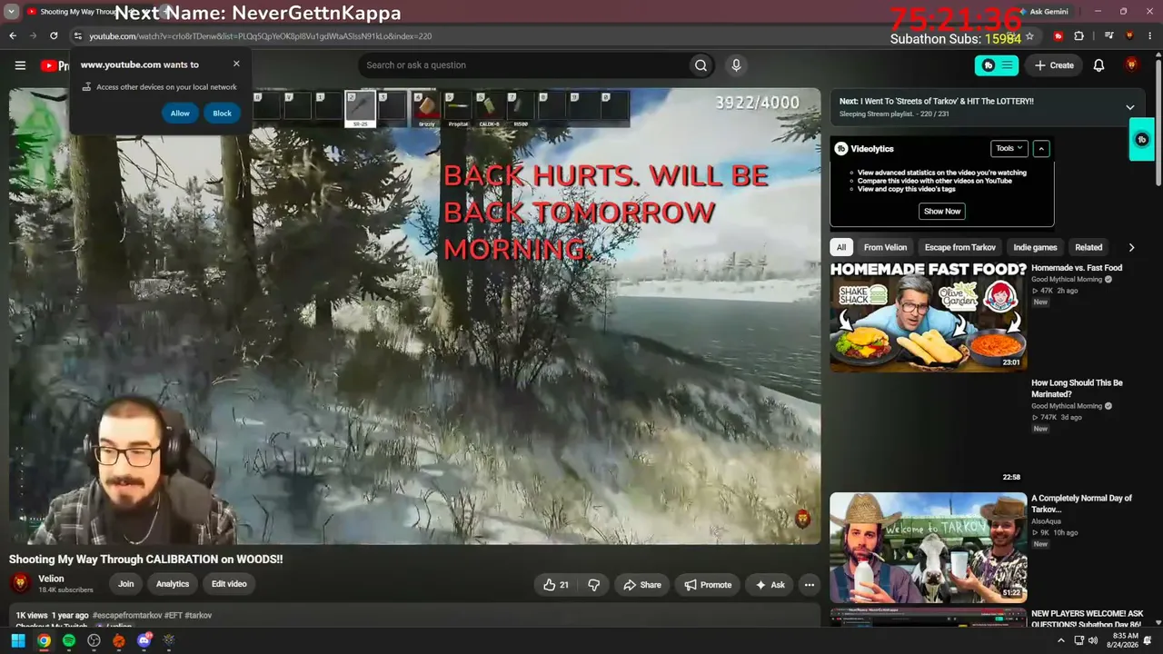
Task: Open the Chrome three-dot menu
Action: (1149, 36)
